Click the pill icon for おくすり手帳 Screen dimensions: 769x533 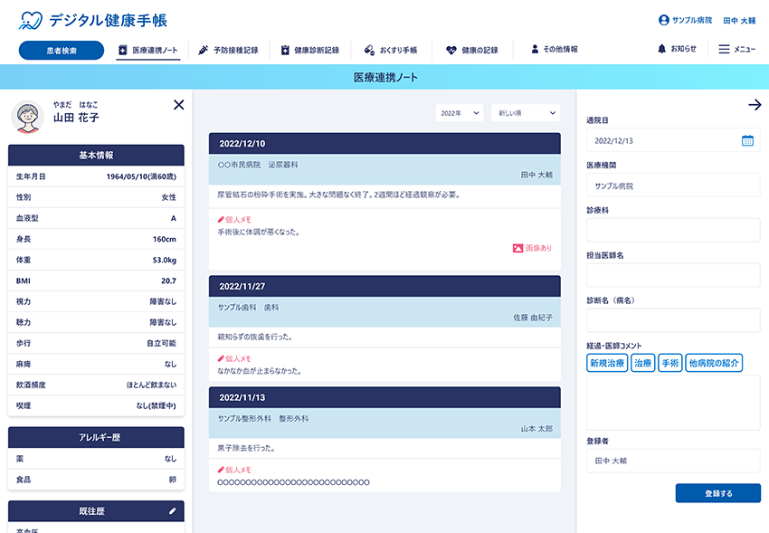click(369, 50)
